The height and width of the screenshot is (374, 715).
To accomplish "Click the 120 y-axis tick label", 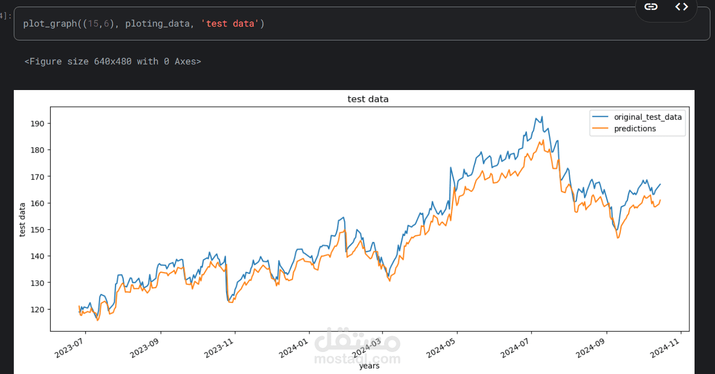I will click(38, 309).
